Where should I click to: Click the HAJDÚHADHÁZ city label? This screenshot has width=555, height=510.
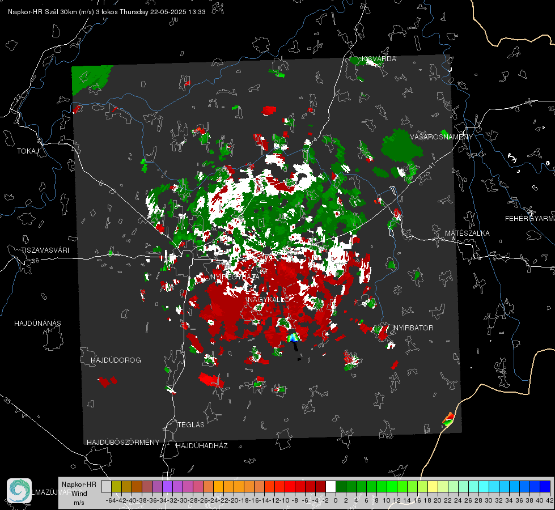tap(202, 445)
